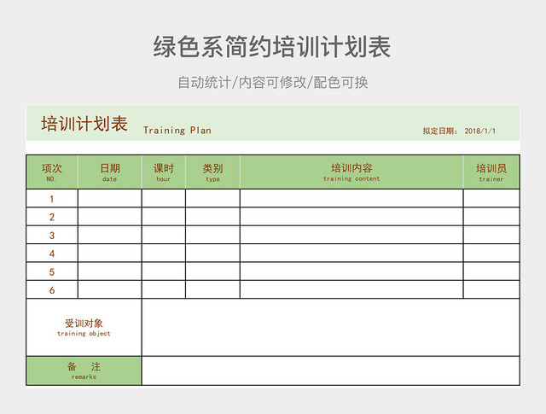Click row number 5 cell
The height and width of the screenshot is (414, 546).
click(x=52, y=271)
